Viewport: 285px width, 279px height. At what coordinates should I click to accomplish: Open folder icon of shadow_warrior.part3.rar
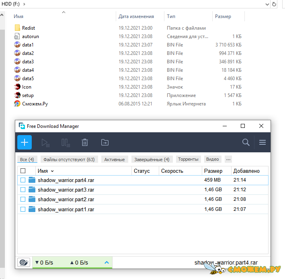tap(32, 190)
